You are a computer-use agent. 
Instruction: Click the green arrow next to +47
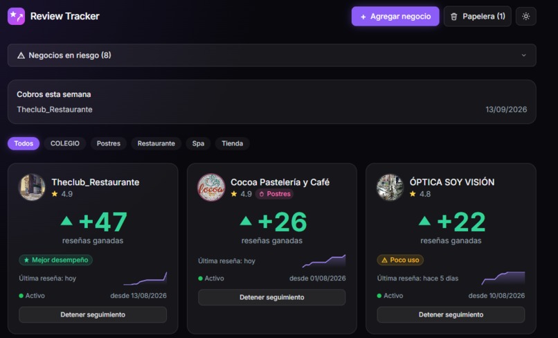66,221
